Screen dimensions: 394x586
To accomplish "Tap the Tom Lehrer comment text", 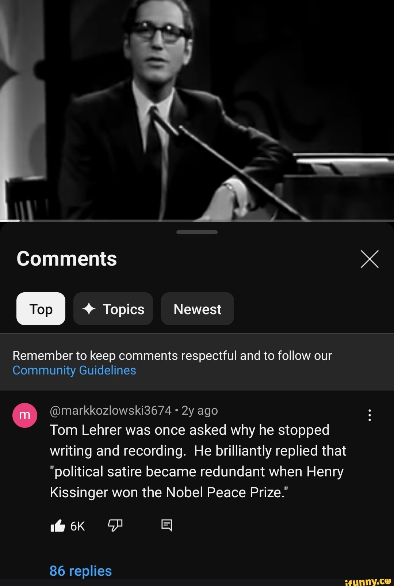I will pos(198,461).
